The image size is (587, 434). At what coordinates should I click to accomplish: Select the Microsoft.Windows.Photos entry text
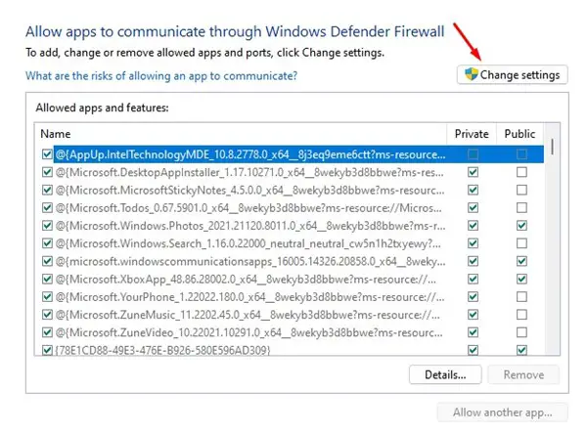point(250,226)
